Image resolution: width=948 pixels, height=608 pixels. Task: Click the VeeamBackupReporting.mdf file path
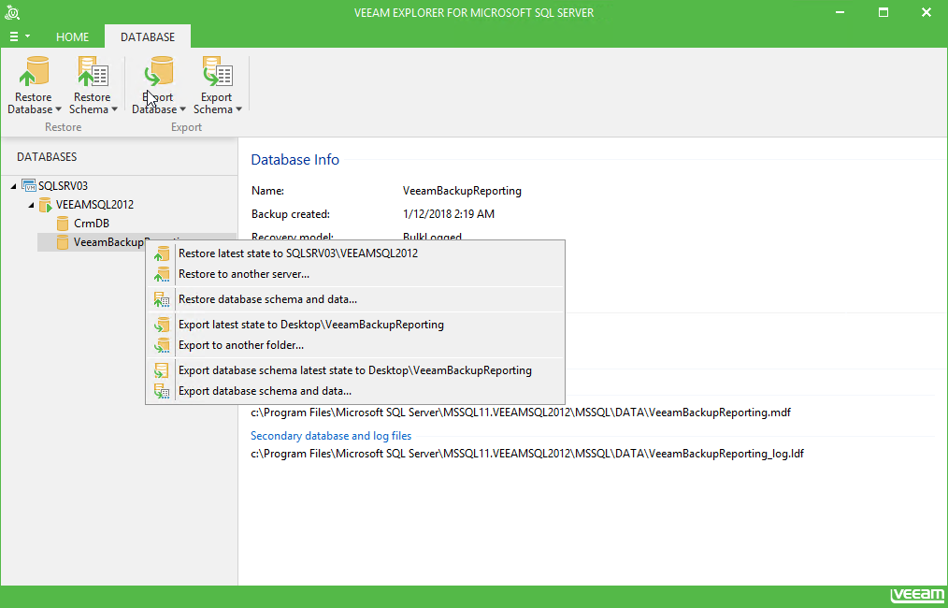[x=521, y=413]
